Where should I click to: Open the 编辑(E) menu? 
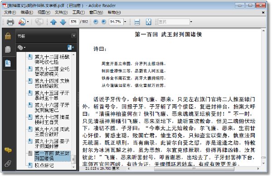click(x=27, y=12)
